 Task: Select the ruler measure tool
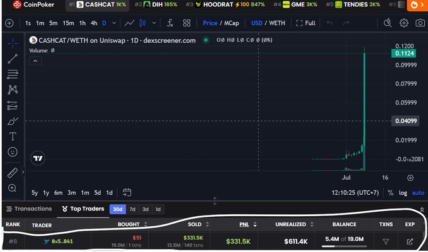tap(13, 173)
